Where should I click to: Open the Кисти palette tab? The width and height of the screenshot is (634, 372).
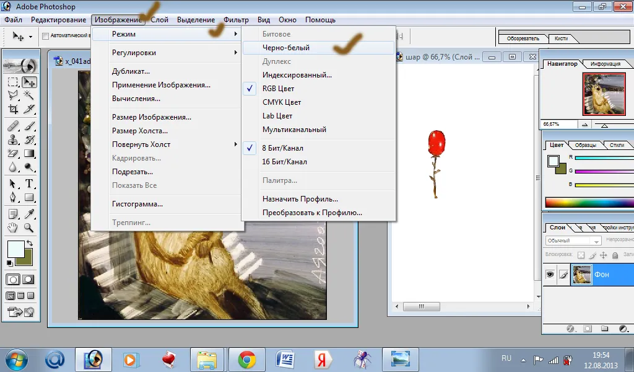561,38
